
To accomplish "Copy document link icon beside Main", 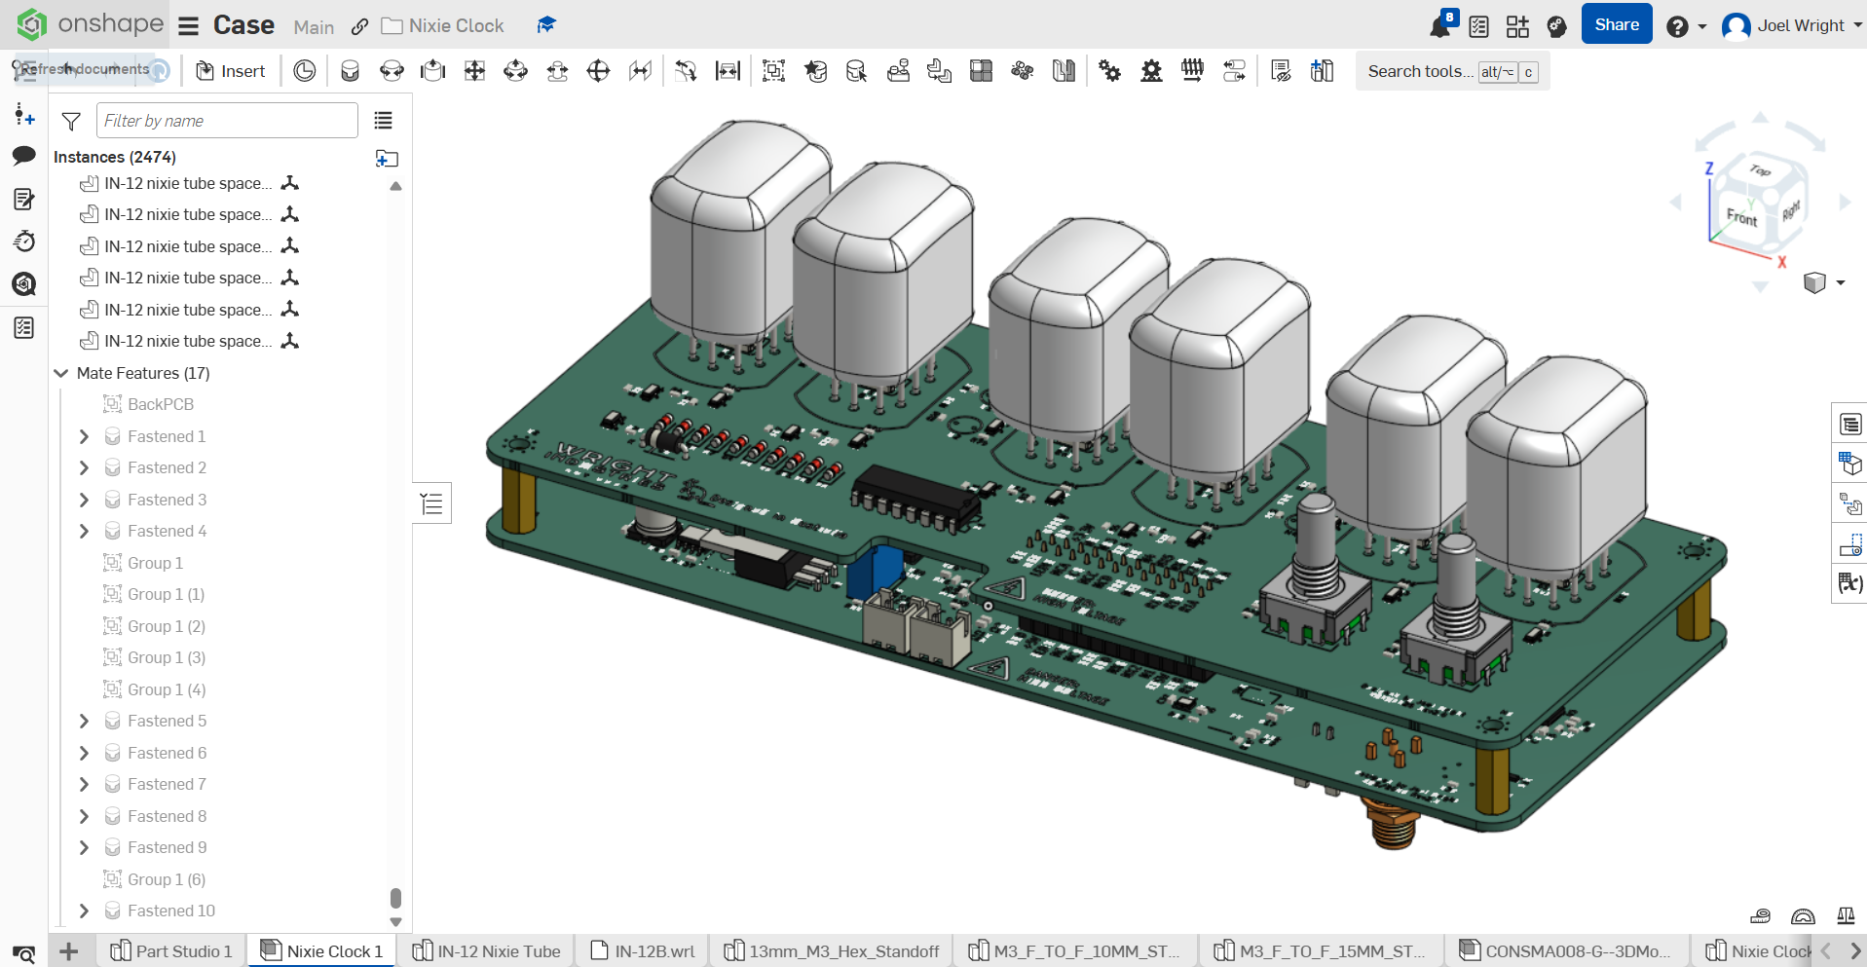I will point(359,26).
